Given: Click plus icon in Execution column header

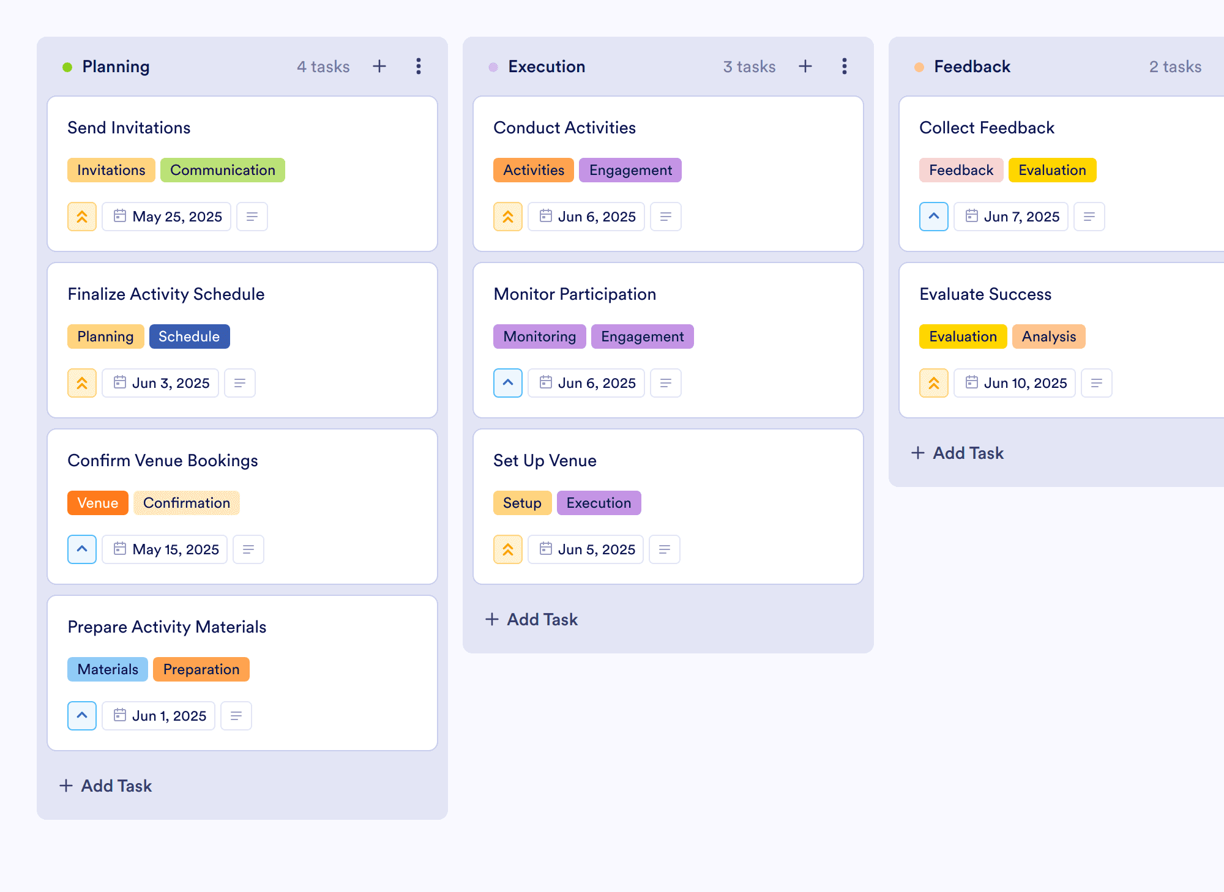Looking at the screenshot, I should (x=805, y=66).
